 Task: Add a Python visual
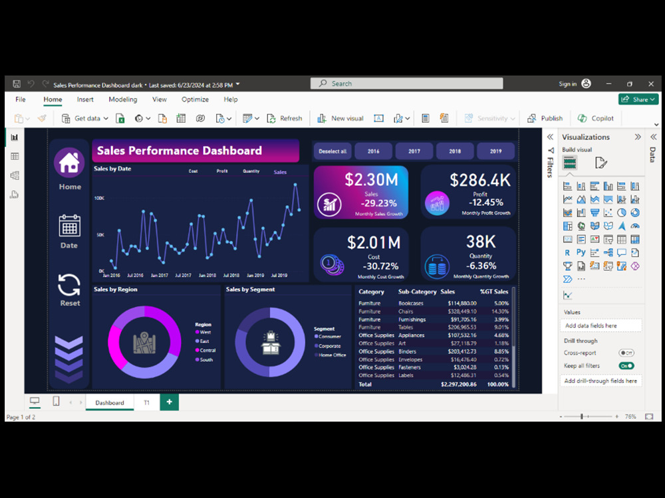pos(581,252)
